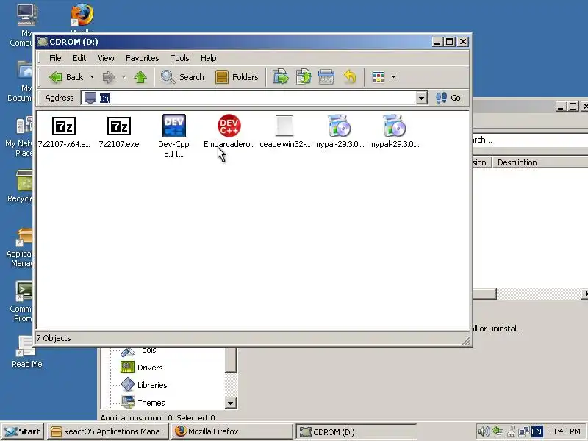This screenshot has width=588, height=441.
Task: Open the File menu
Action: [55, 58]
